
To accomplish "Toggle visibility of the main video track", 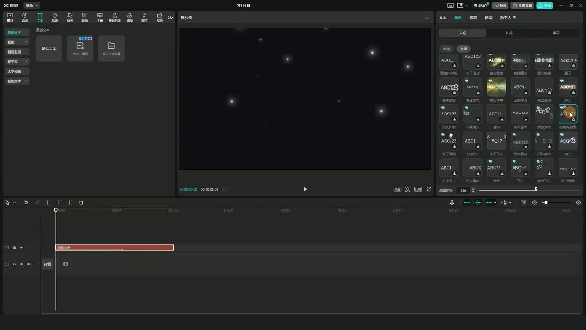I will click(22, 264).
